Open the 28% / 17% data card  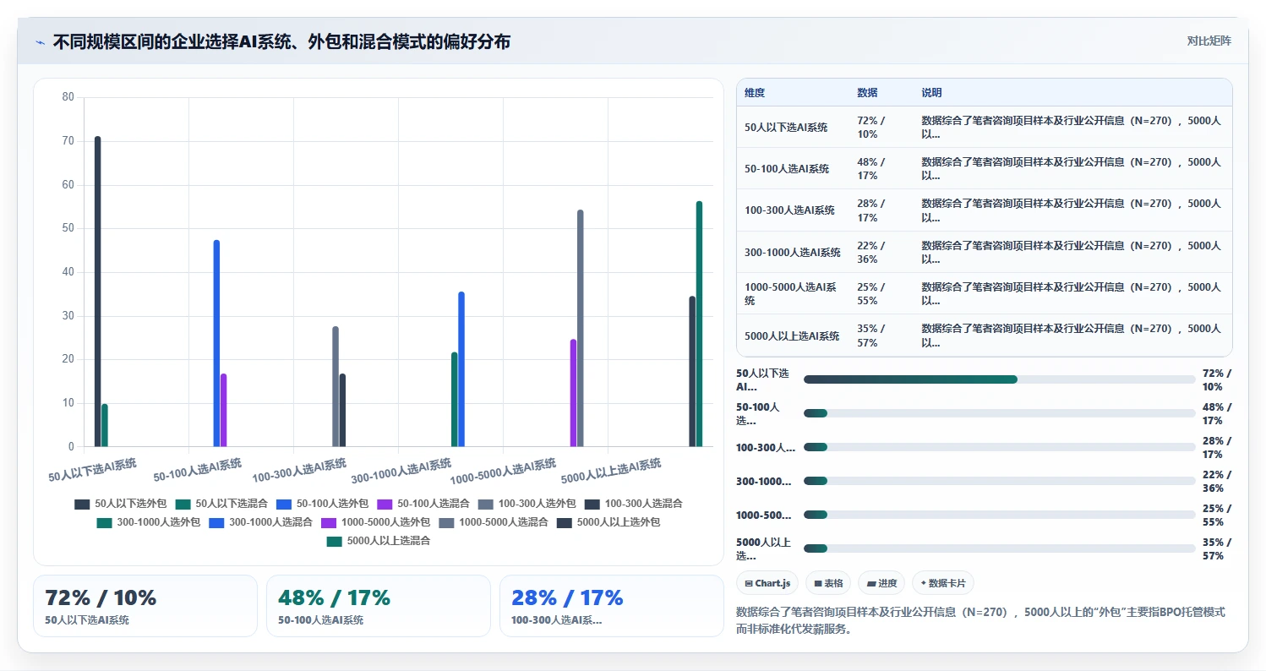pyautogui.click(x=612, y=606)
